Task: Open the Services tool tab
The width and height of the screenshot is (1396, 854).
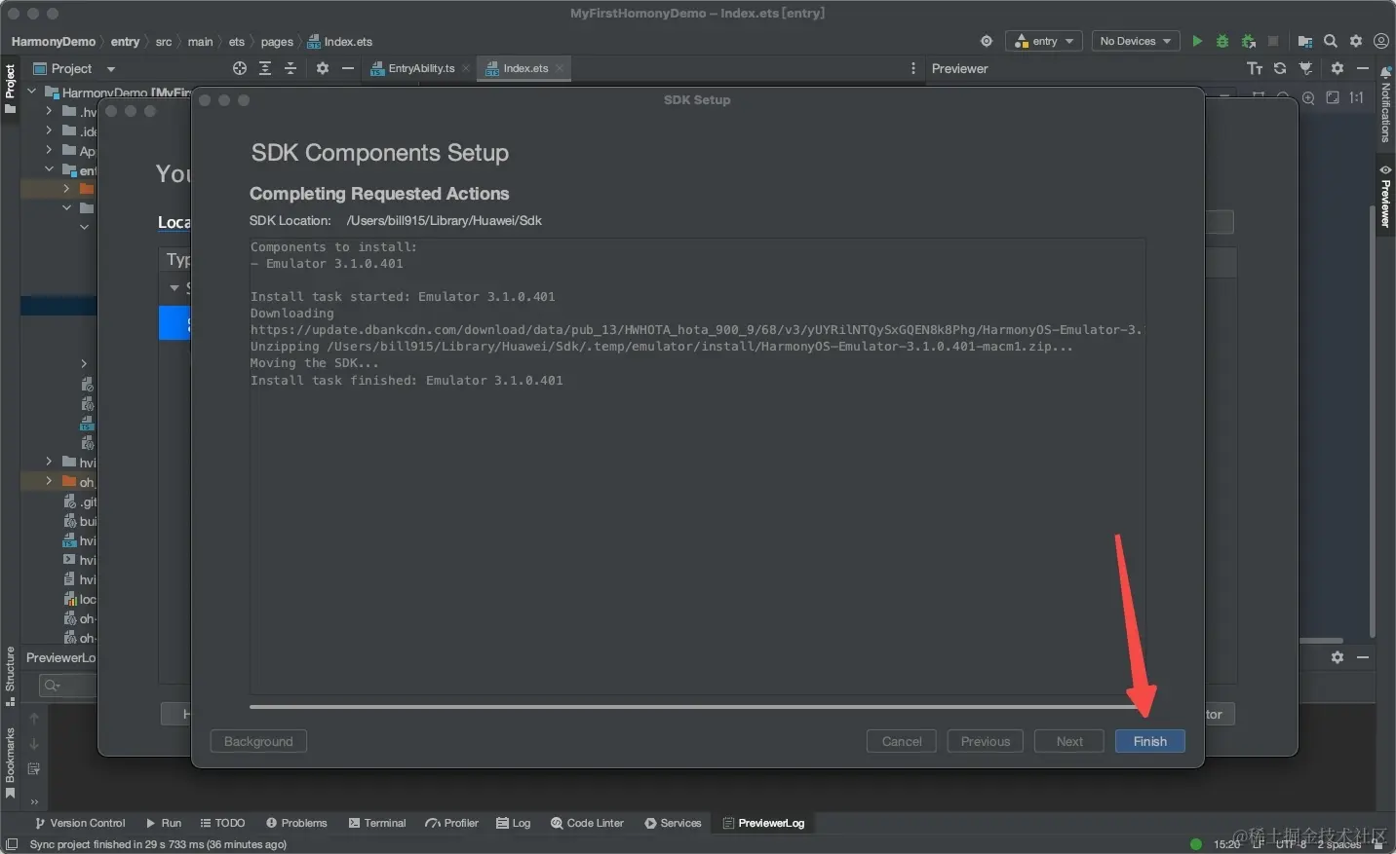Action: [673, 823]
